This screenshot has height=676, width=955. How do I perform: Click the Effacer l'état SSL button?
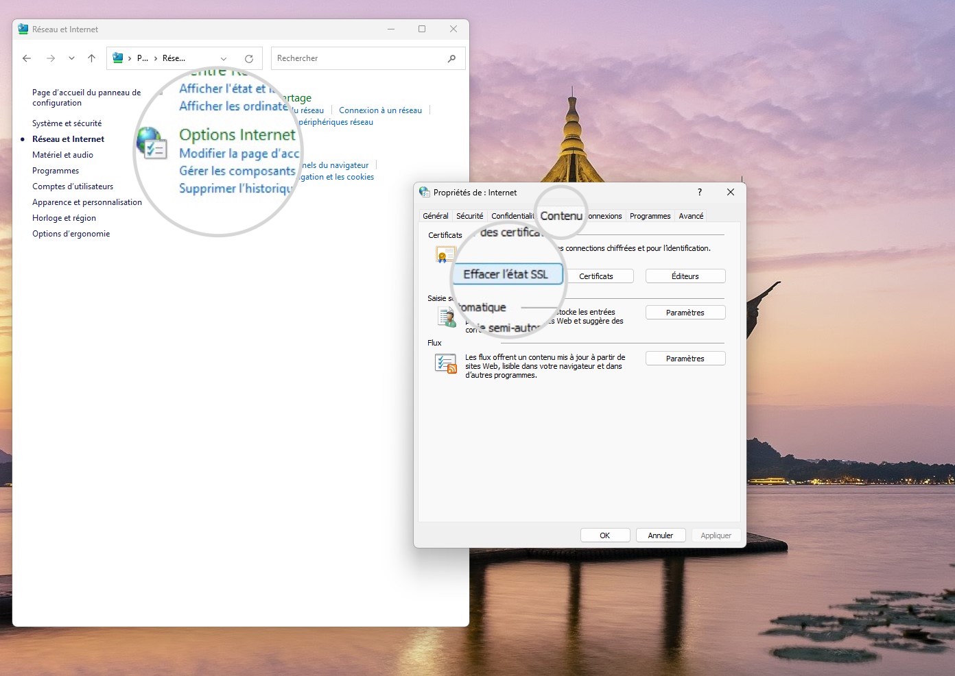[x=507, y=274]
